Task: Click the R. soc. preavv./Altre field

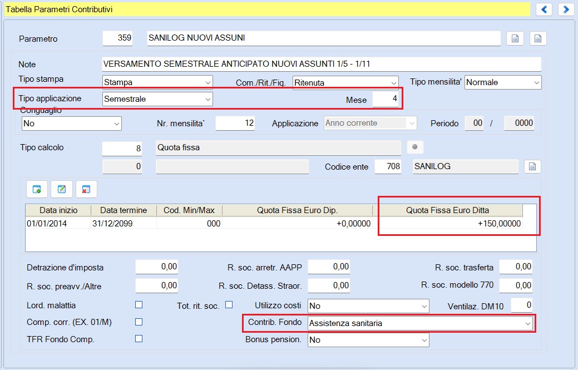Action: [x=157, y=285]
